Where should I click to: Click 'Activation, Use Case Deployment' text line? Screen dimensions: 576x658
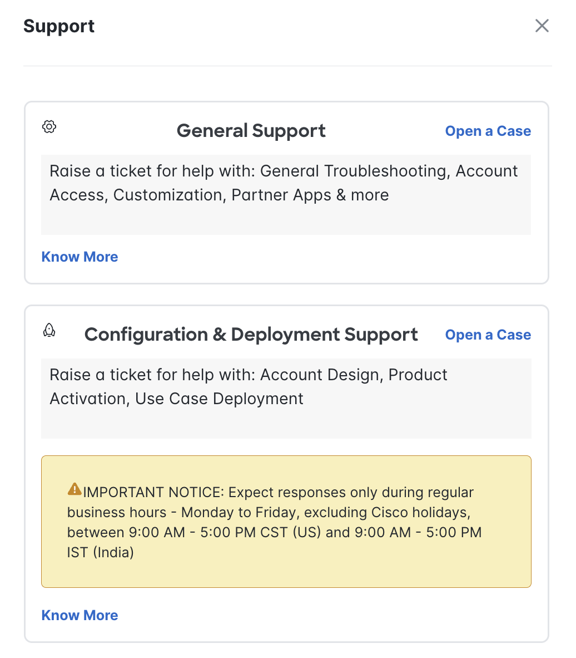click(176, 399)
